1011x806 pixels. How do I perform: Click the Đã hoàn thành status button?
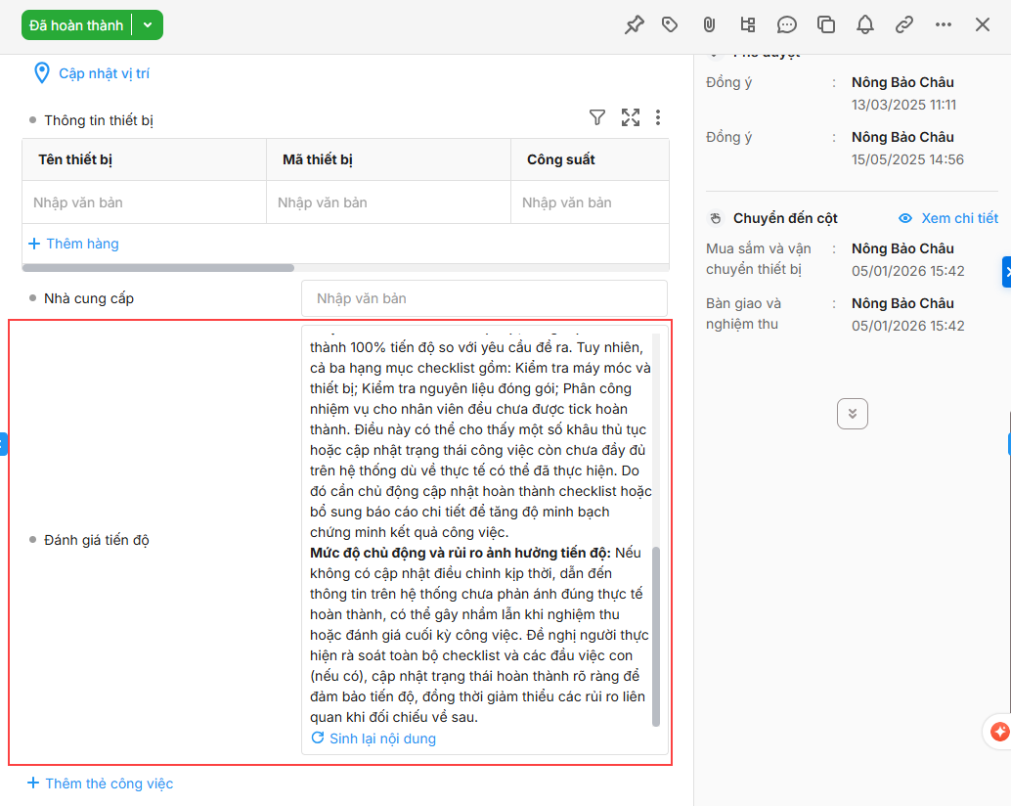pyautogui.click(x=76, y=25)
